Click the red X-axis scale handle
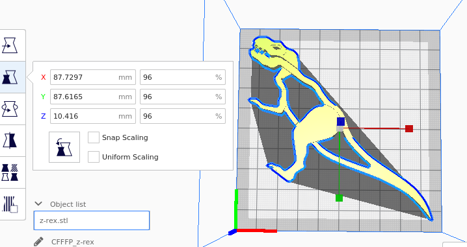The height and width of the screenshot is (247, 467). coord(409,128)
